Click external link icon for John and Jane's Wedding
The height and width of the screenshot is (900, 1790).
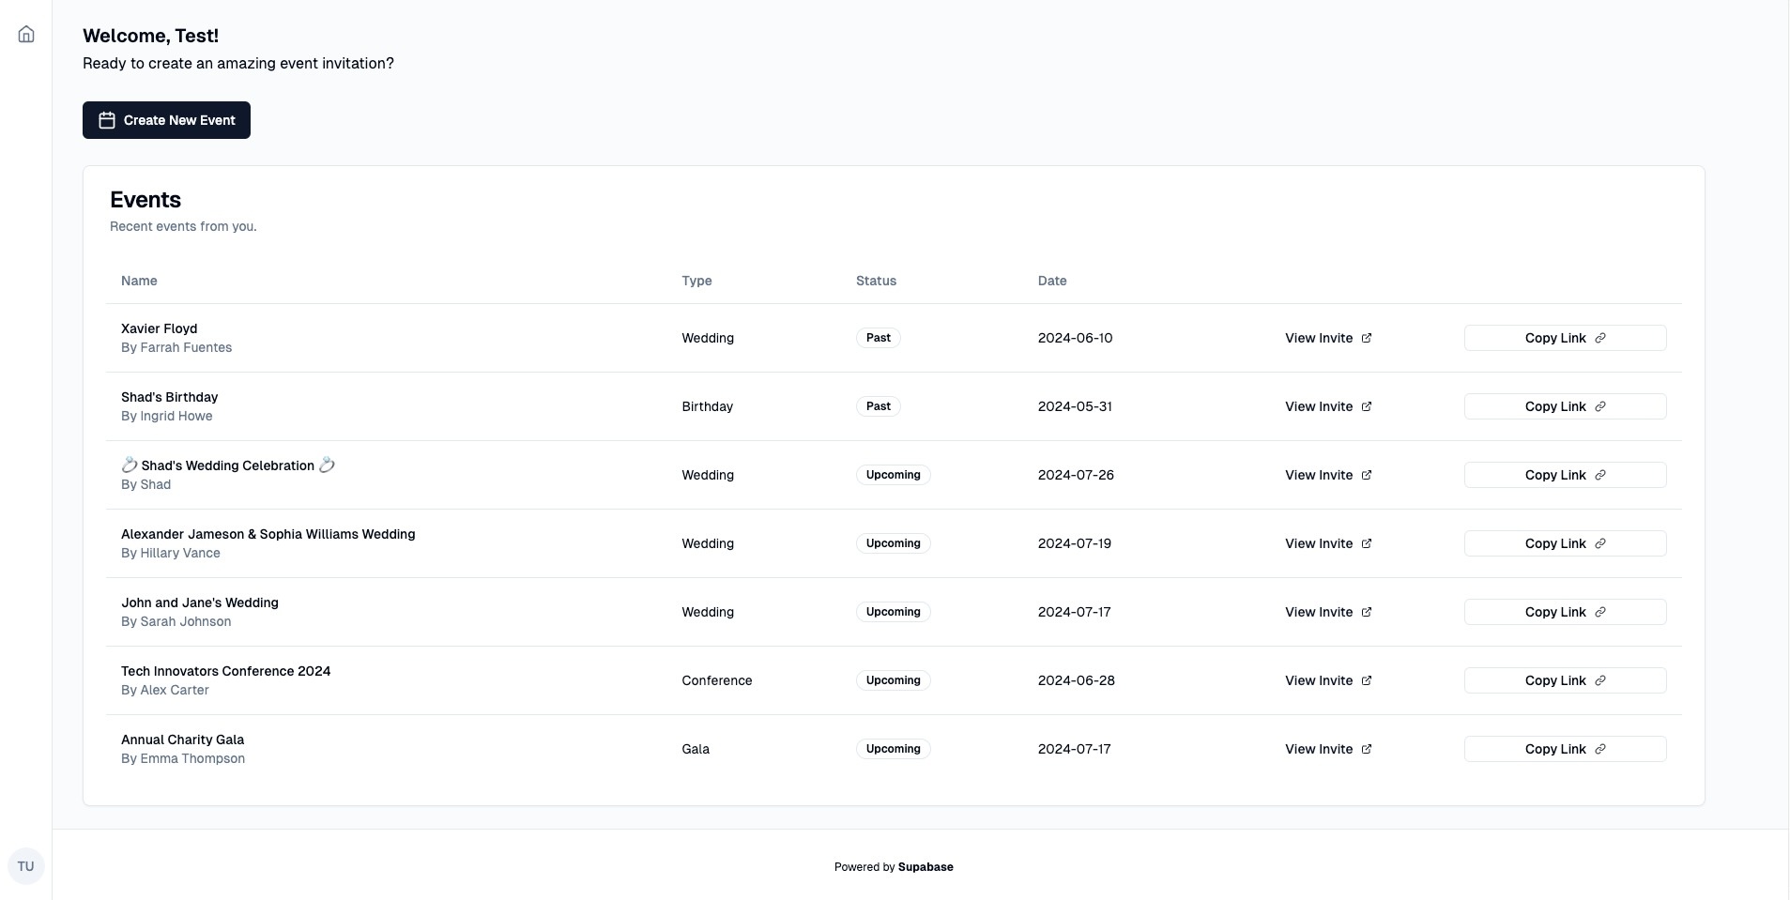pos(1367,612)
